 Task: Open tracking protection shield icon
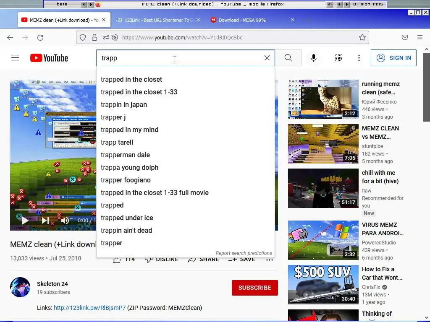point(83,37)
